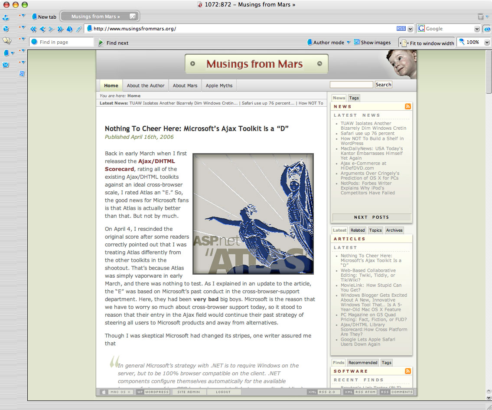Toggle Author mode

(x=326, y=43)
